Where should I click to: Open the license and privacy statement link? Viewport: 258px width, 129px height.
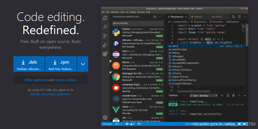[x=50, y=94]
